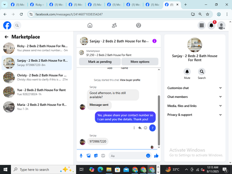Click the Sanjay listing thumbnail in right panel

194,45
